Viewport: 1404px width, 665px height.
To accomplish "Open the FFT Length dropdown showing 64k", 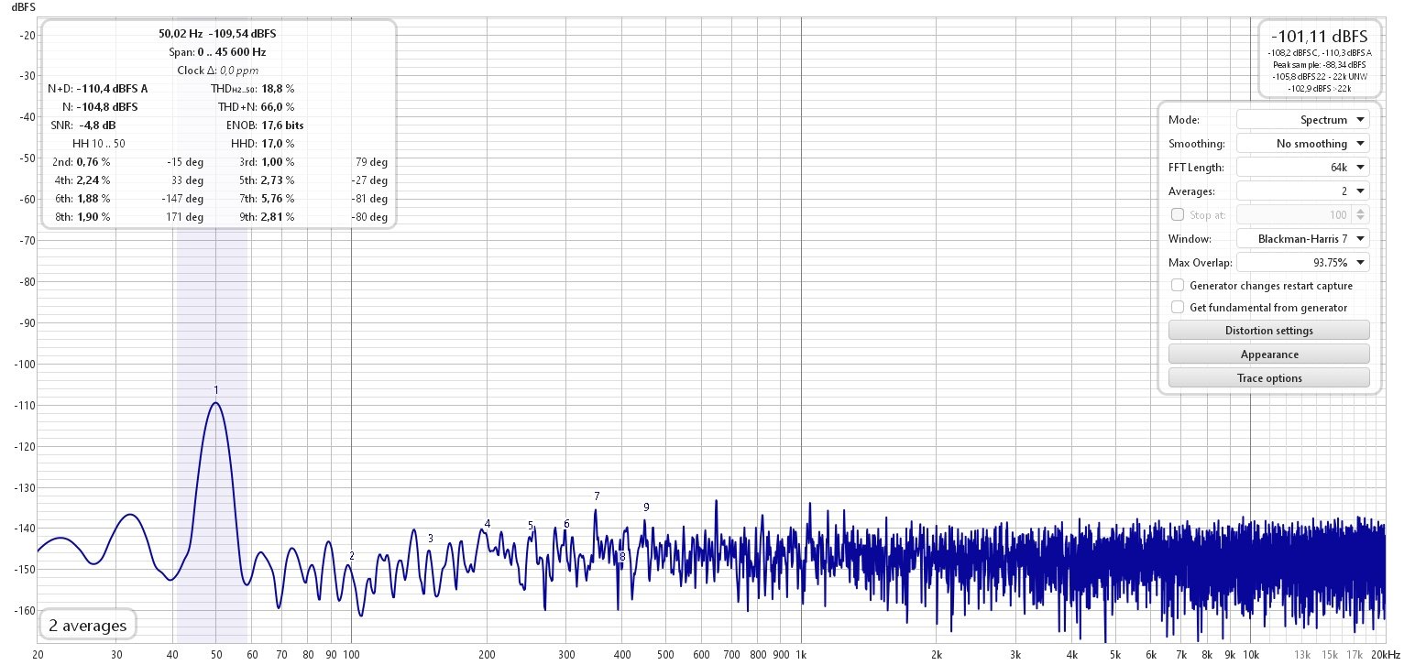I will tap(1302, 168).
